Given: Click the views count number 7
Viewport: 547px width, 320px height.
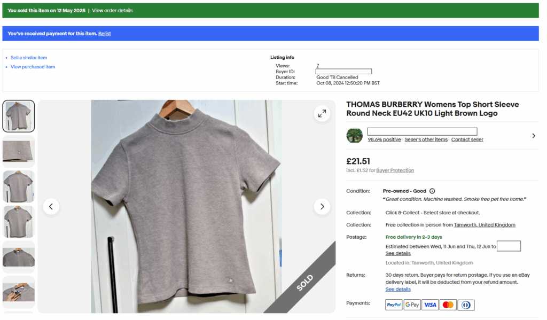Looking at the screenshot, I should coord(318,66).
